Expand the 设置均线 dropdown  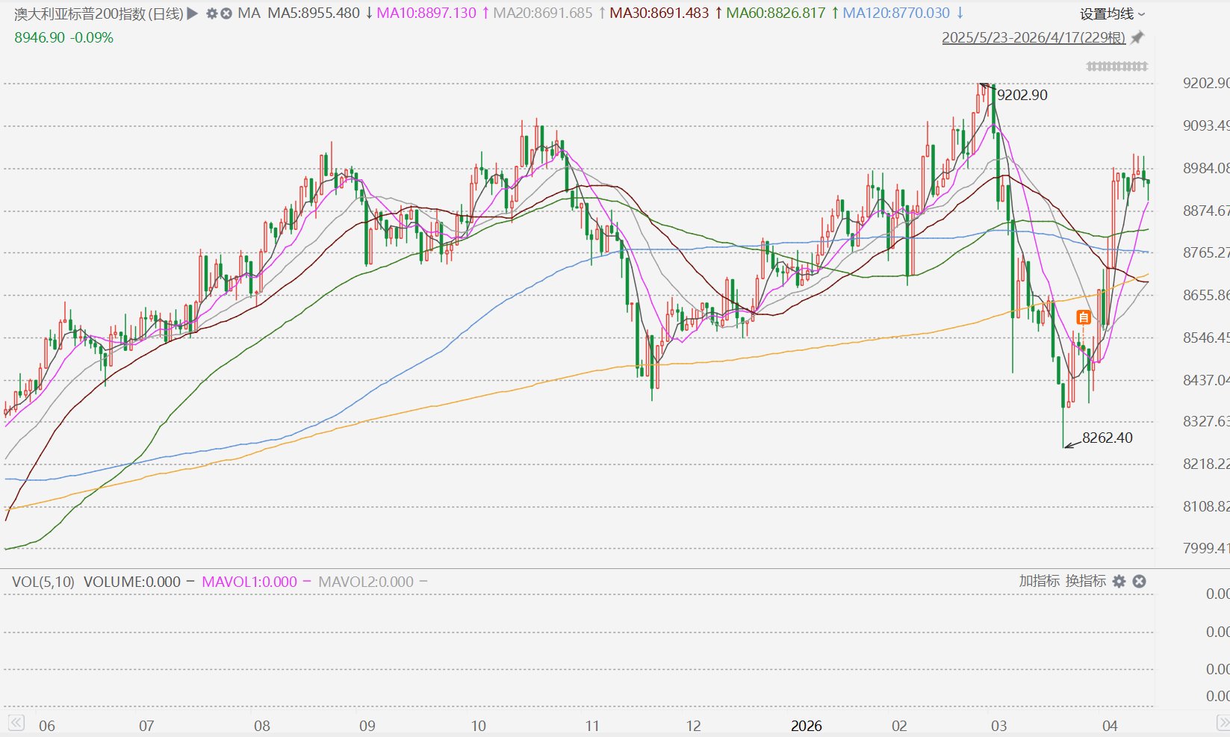[x=1112, y=13]
